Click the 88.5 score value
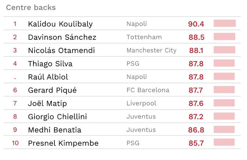Image resolution: width=247 pixels, height=160 pixels. (196, 37)
